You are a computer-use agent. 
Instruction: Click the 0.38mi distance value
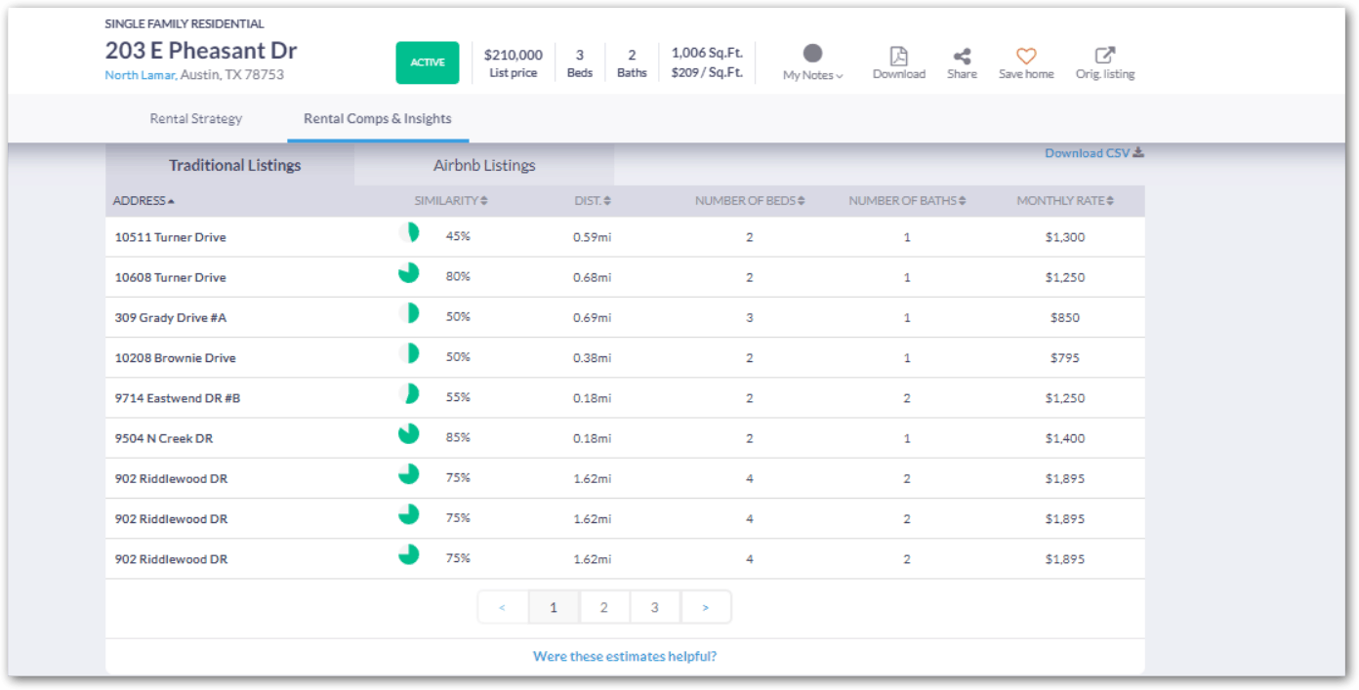(x=593, y=358)
